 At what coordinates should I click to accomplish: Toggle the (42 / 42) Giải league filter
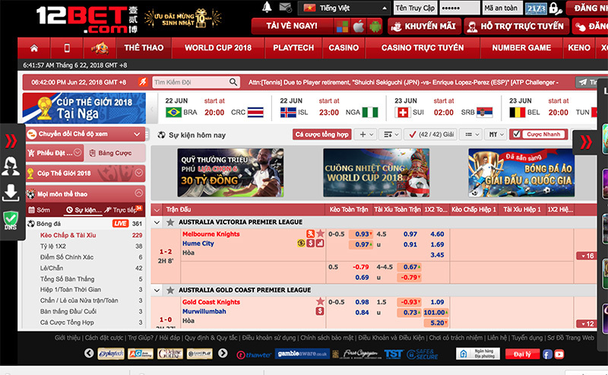(x=431, y=135)
